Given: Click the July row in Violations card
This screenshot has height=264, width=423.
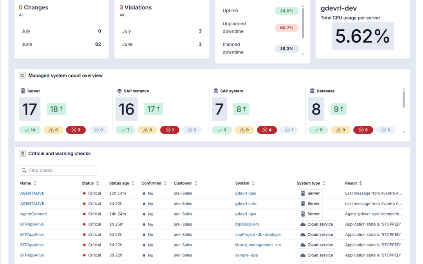Looking at the screenshot, I should click(x=162, y=31).
